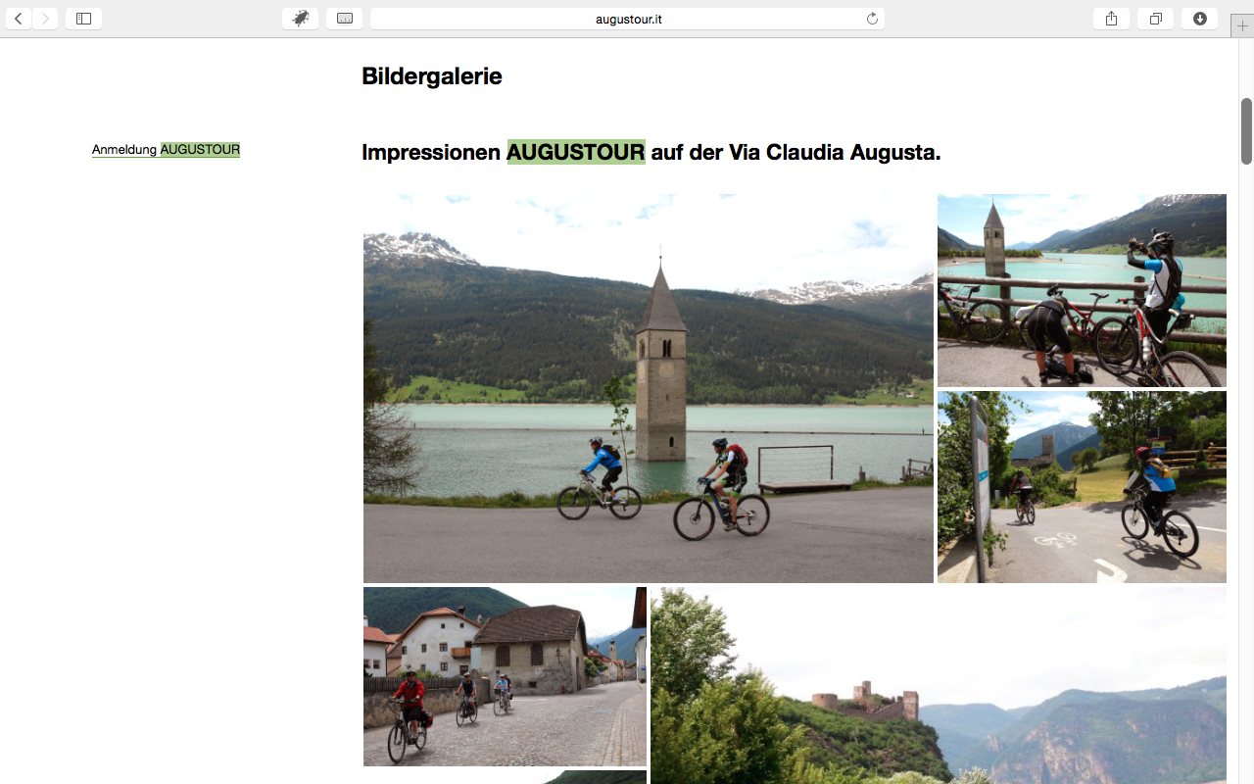Add a new tab with plus button
This screenshot has height=784, width=1254.
point(1242,25)
